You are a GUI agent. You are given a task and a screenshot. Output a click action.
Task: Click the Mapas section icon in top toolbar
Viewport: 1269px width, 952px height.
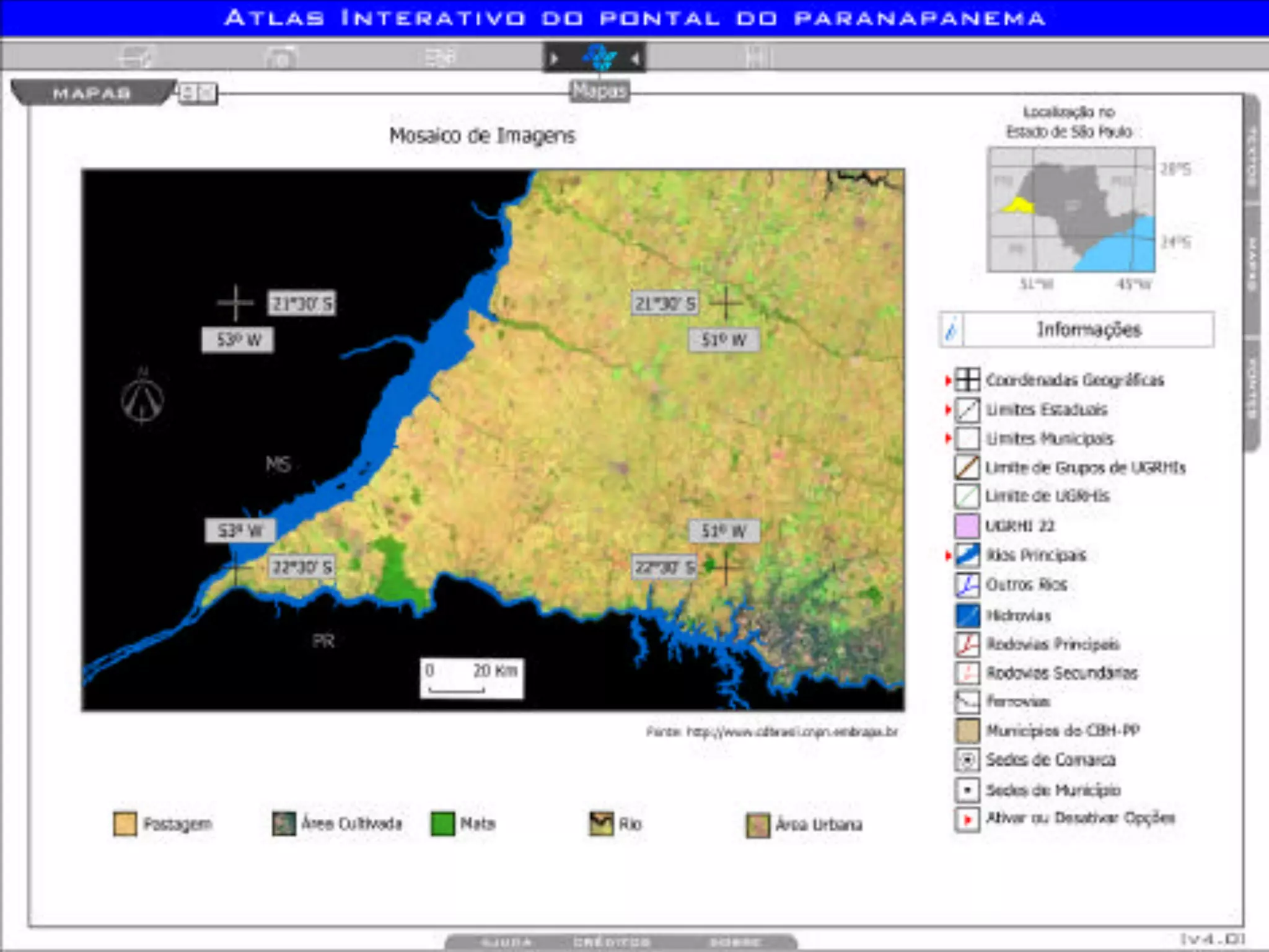point(599,58)
